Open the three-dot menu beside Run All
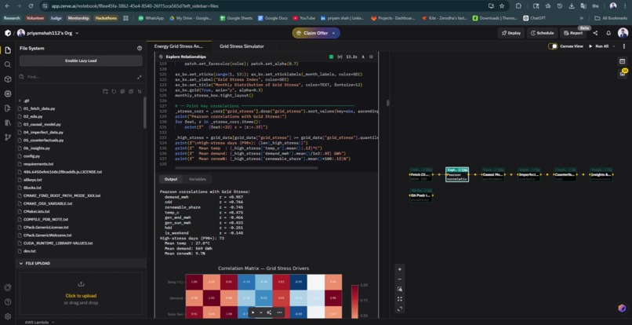The width and height of the screenshot is (632, 325). pyautogui.click(x=624, y=46)
